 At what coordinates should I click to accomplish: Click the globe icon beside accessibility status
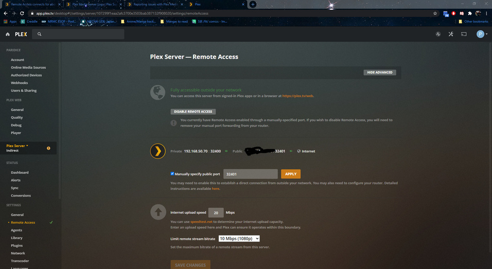157,93
